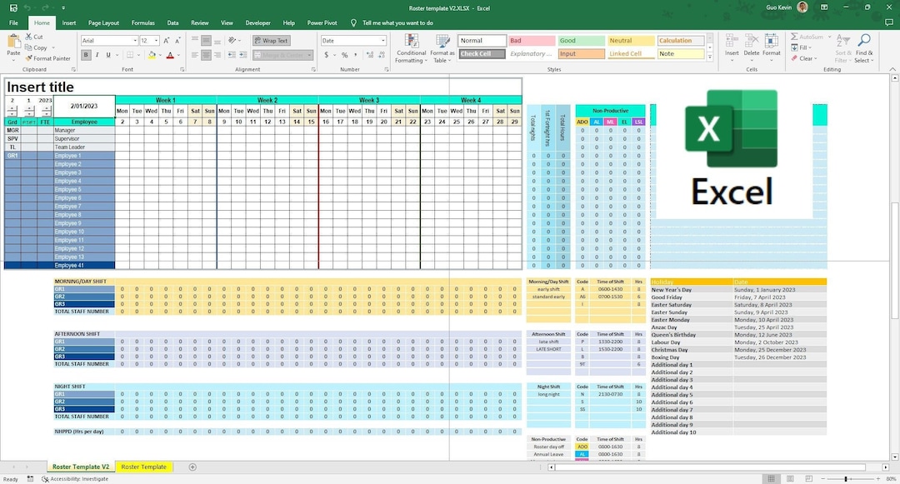
Task: Open Conditional Formatting
Action: click(411, 49)
